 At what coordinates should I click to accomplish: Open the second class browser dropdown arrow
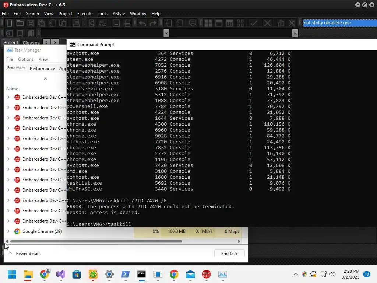tap(295, 33)
